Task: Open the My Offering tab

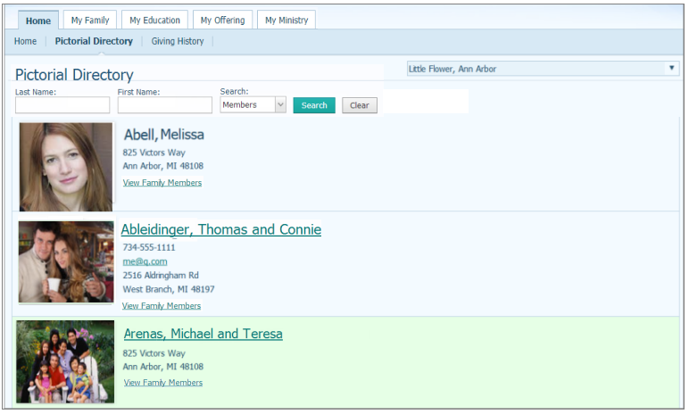Action: (x=222, y=21)
